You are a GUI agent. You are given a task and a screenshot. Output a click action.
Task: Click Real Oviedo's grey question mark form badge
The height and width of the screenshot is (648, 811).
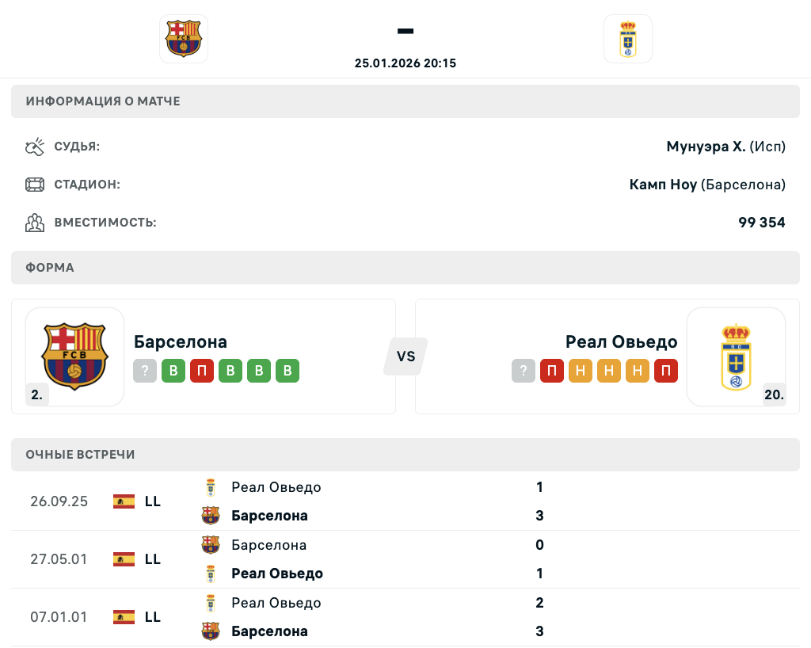524,371
